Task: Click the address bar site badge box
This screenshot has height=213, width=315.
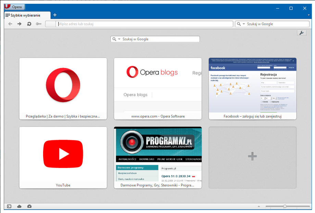Action: point(51,24)
